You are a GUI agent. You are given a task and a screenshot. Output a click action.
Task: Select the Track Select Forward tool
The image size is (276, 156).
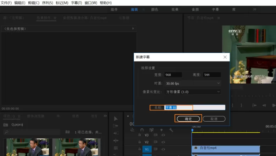point(116,126)
